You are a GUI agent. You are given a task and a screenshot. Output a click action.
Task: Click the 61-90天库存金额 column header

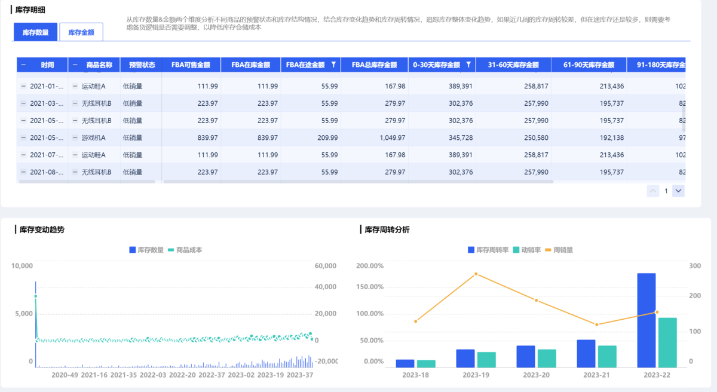(x=589, y=65)
